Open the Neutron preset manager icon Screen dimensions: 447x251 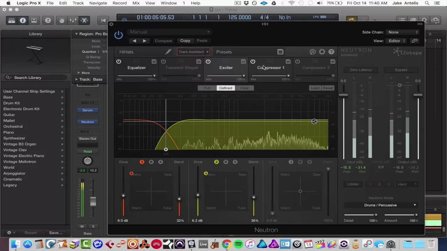[280, 52]
